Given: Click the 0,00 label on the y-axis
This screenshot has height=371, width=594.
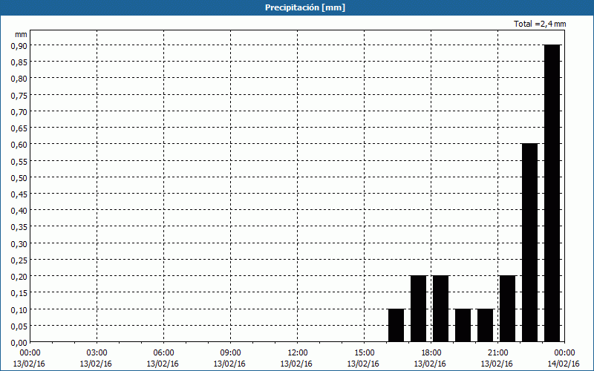Looking at the screenshot, I should pyautogui.click(x=19, y=342).
